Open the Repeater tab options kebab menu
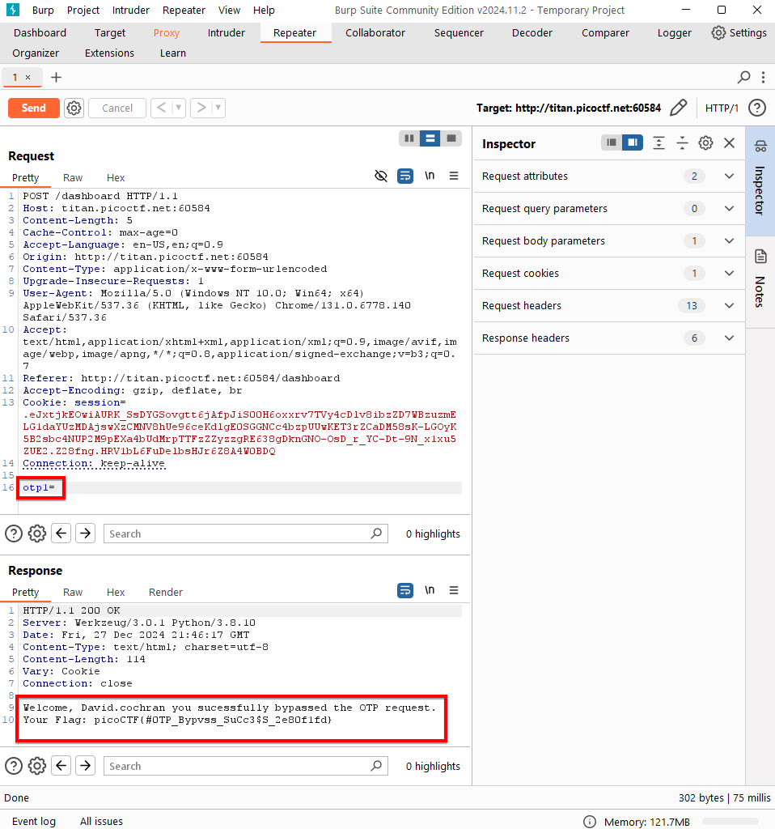Image resolution: width=775 pixels, height=829 pixels. [763, 77]
